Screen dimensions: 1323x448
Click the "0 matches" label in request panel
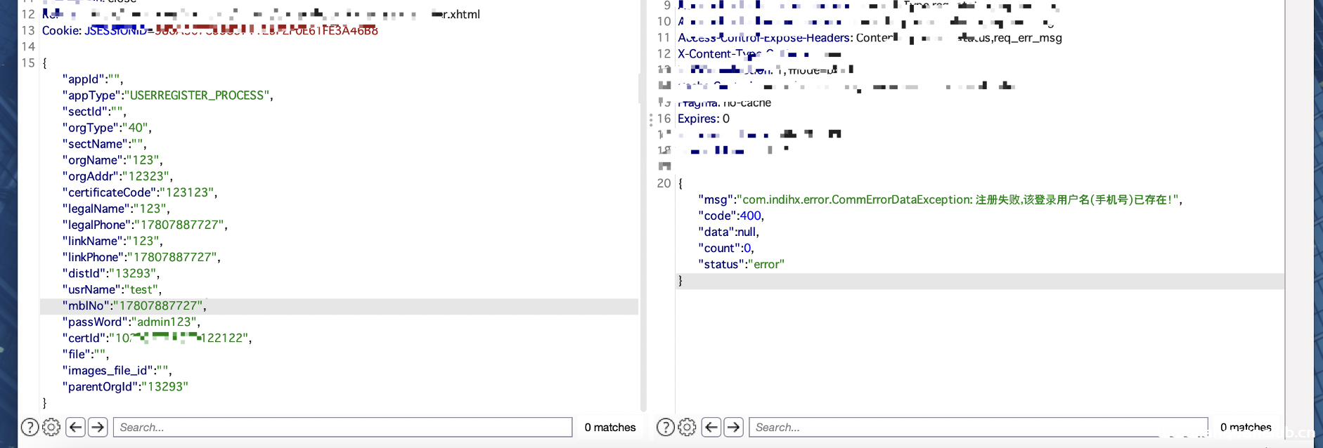tap(610, 427)
